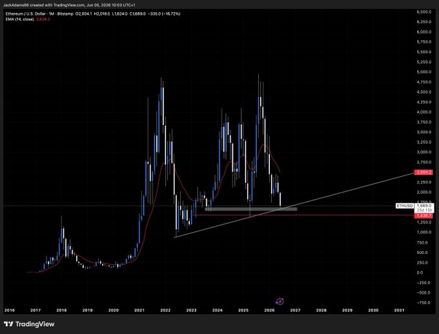Image resolution: width=439 pixels, height=334 pixels.
Task: Click the purple lightning event marker
Action: coord(280,301)
